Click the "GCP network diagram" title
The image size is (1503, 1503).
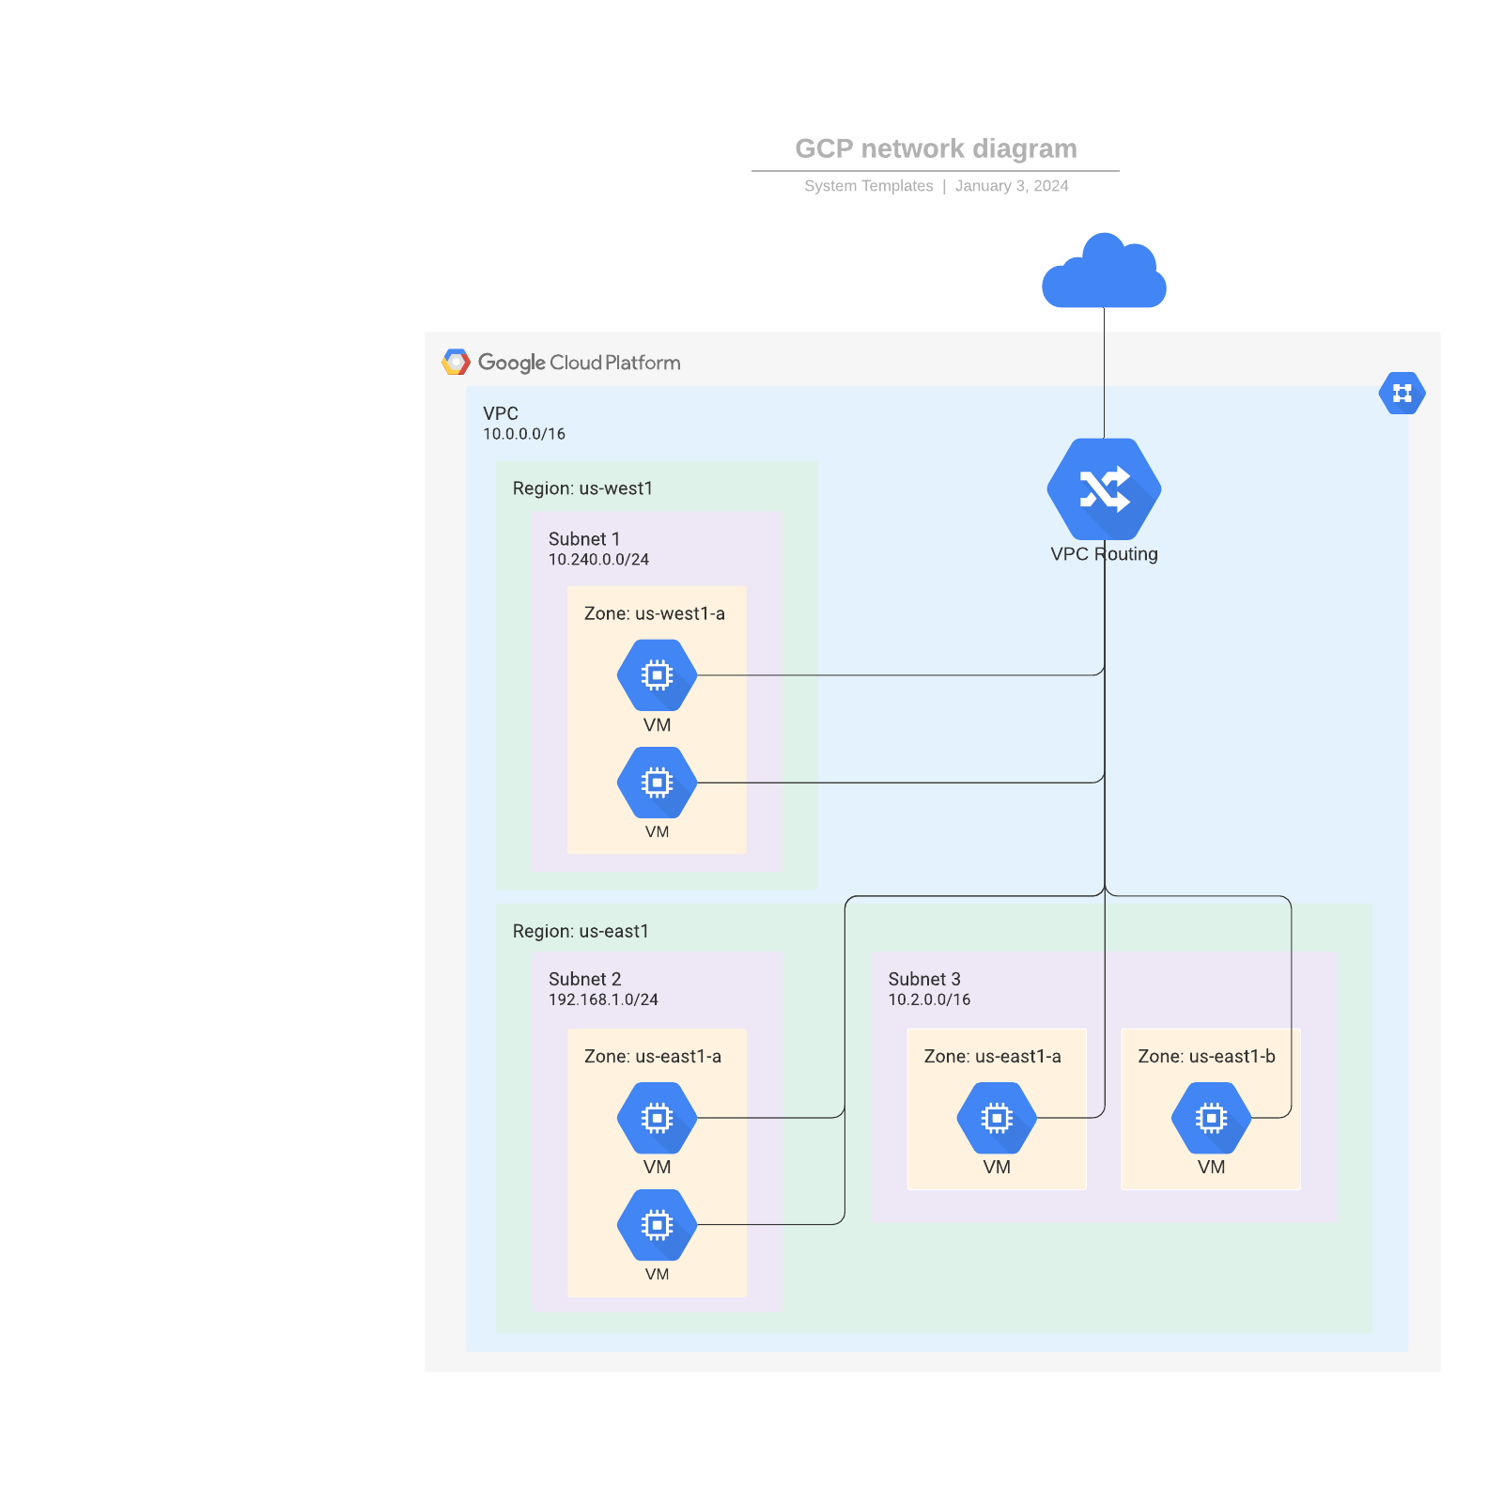[x=936, y=148]
